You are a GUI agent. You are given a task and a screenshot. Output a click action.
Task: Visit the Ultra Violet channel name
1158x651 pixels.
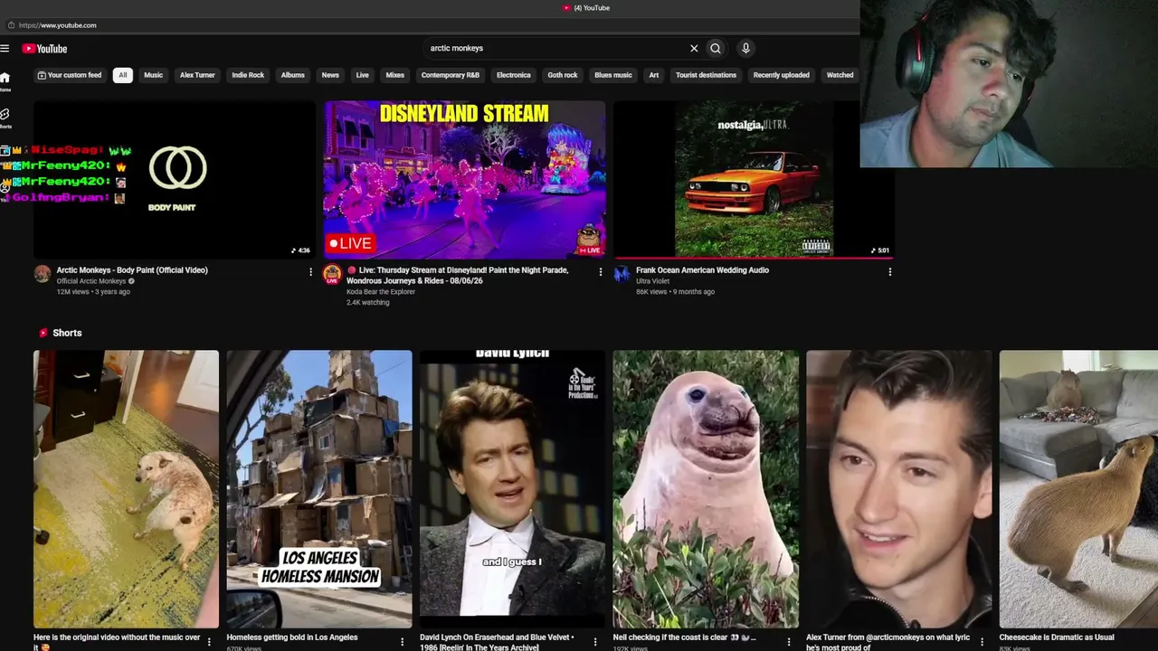(x=653, y=281)
